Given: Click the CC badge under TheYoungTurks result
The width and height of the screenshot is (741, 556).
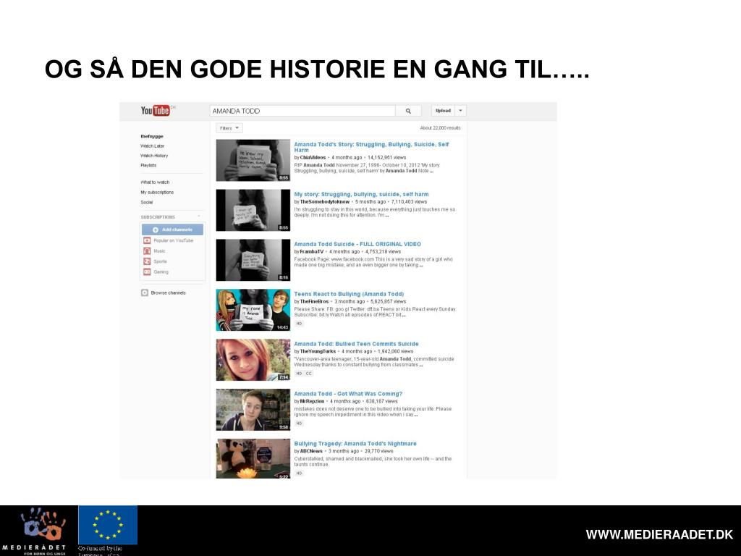Looking at the screenshot, I should point(308,374).
